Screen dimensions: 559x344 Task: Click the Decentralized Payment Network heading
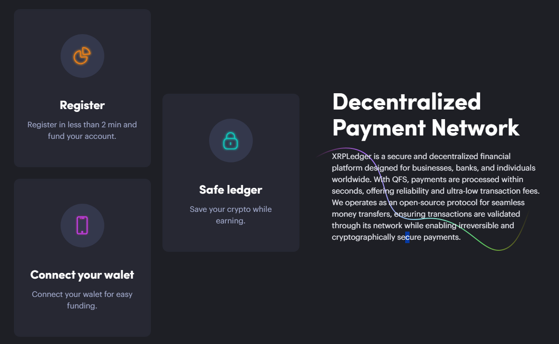coord(426,115)
